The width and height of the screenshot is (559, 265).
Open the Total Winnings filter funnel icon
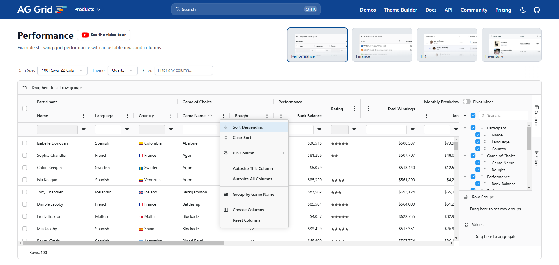click(x=413, y=130)
